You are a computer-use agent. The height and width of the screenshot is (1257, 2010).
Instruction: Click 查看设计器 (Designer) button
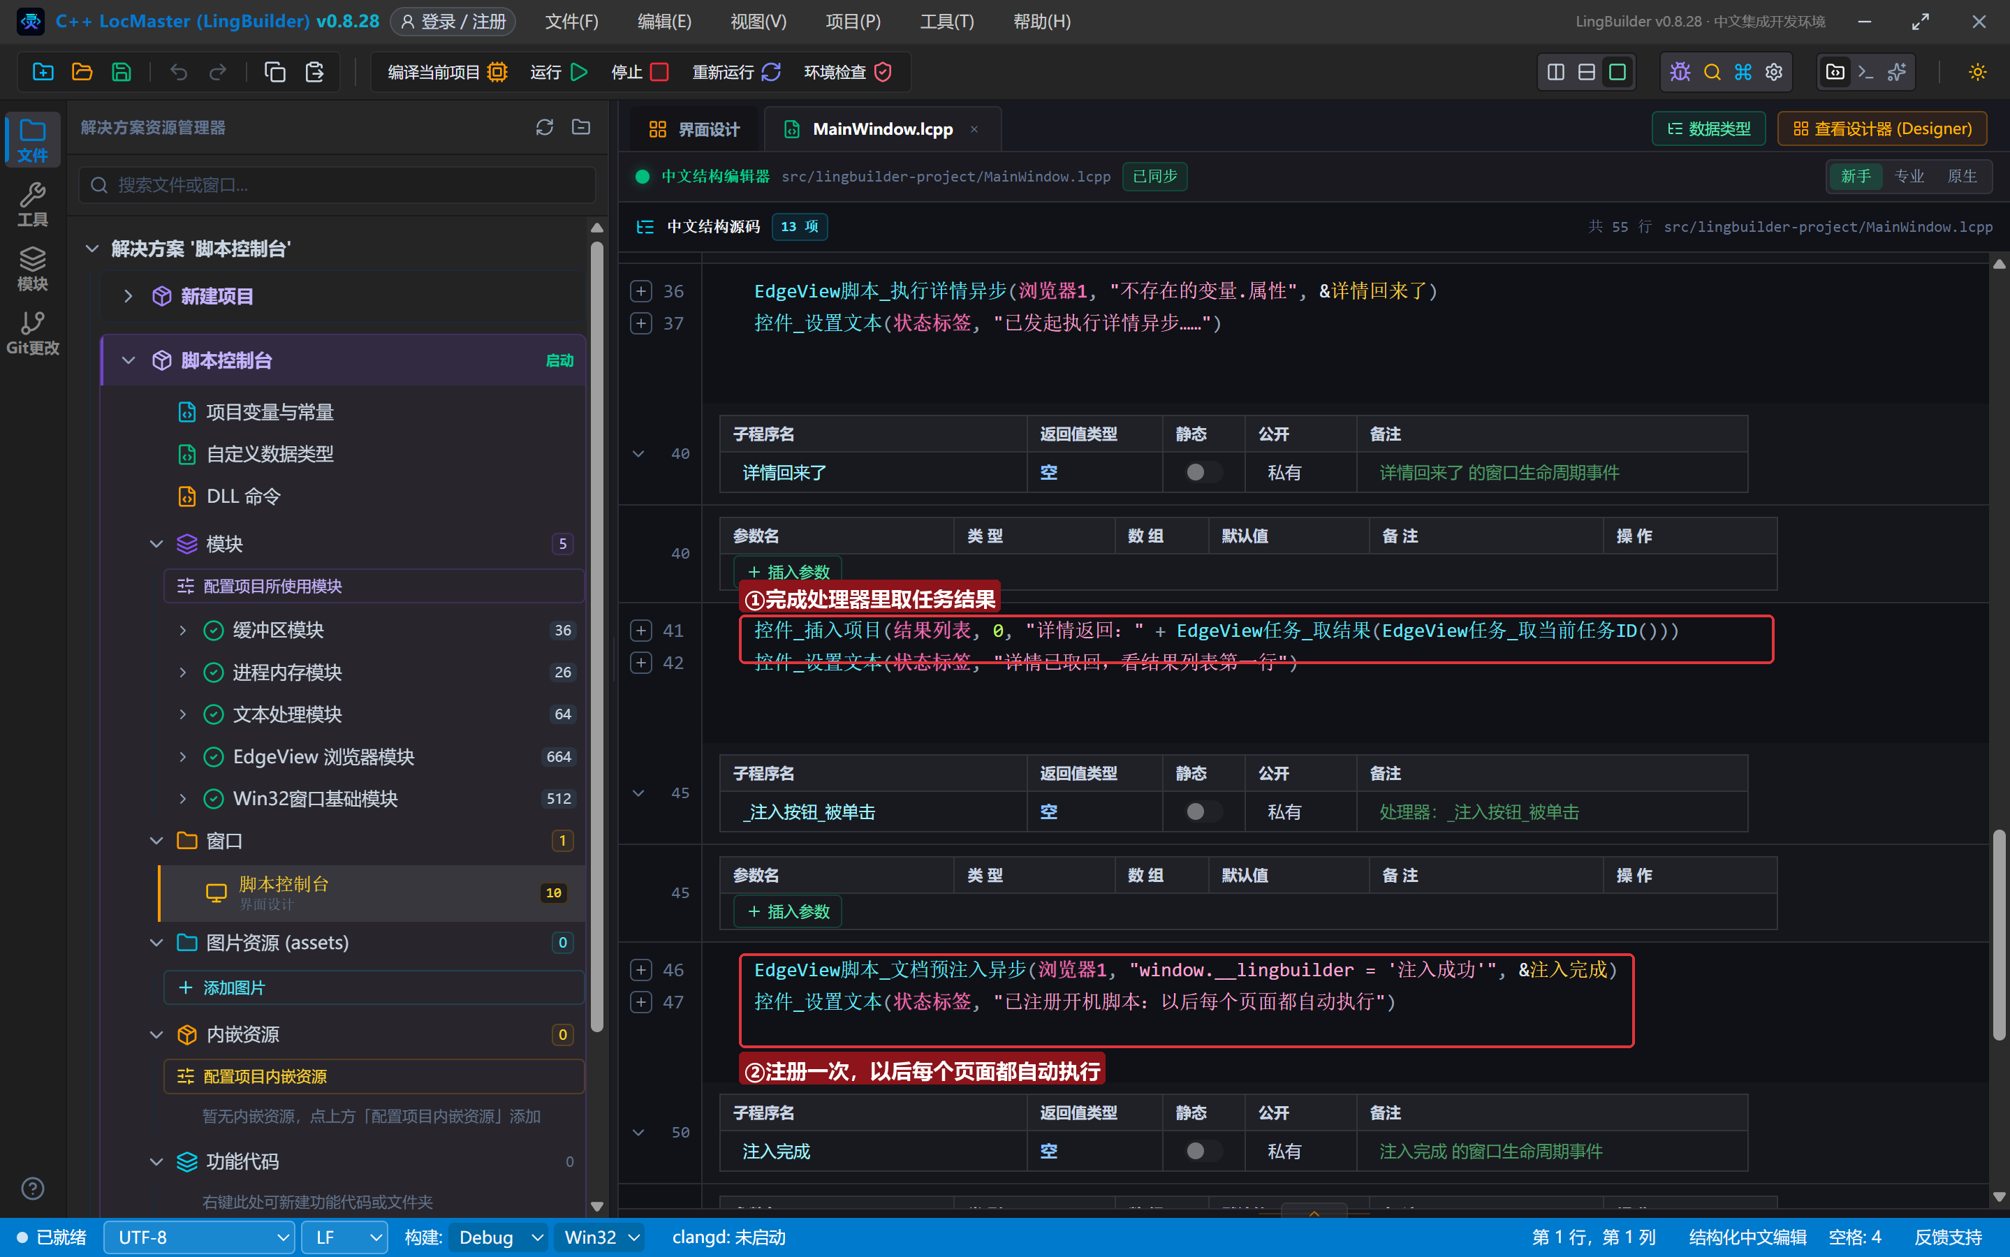[x=1882, y=129]
